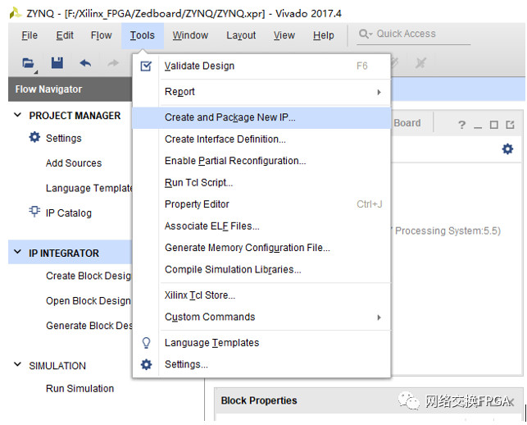This screenshot has height=425, width=527.
Task: Click Open Block Design
Action: point(89,301)
